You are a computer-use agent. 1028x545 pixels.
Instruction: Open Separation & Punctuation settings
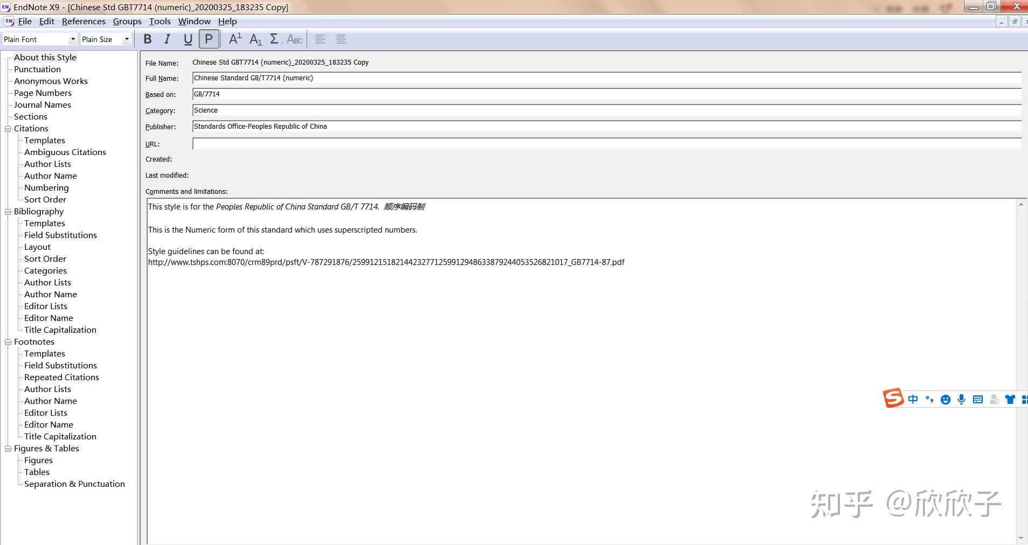click(74, 484)
